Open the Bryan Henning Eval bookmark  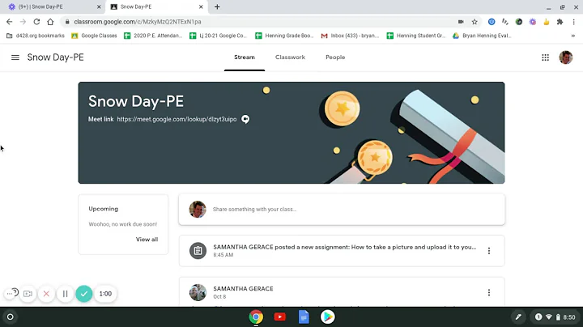tap(482, 36)
